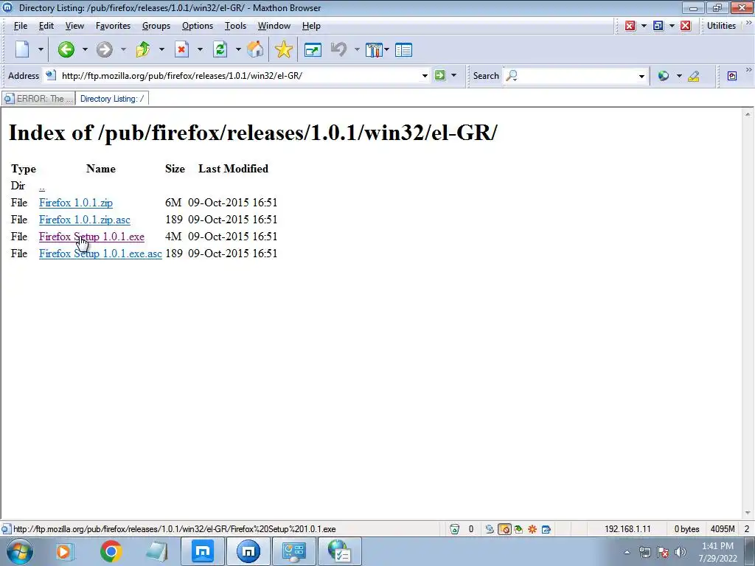The width and height of the screenshot is (755, 566).
Task: Click the blue restore windows icon
Action: (x=658, y=26)
